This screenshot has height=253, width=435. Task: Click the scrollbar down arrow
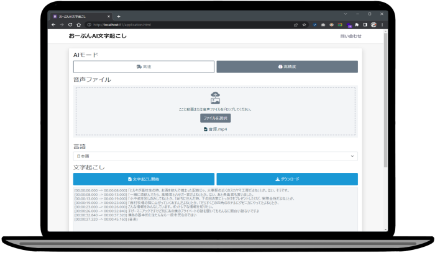tap(385, 229)
